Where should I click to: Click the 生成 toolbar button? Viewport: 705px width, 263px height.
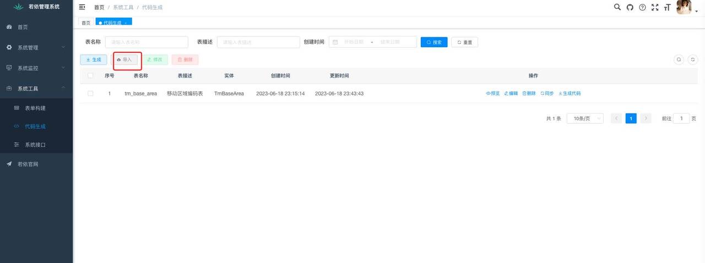click(94, 59)
